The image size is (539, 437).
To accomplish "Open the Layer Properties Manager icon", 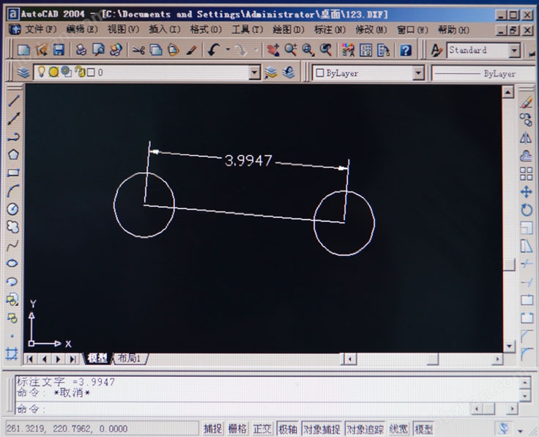I will (23, 73).
